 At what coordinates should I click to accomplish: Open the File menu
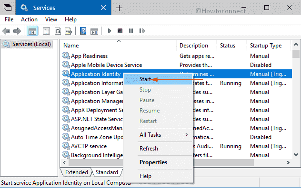coord(9,19)
